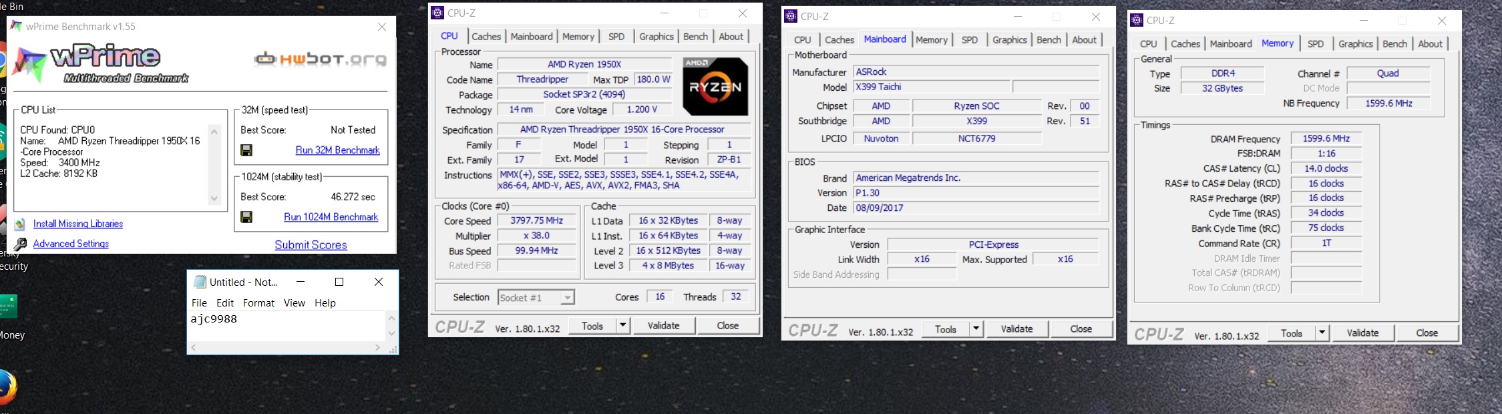Click the CAS# Latency 14.0 clocks value
Image resolution: width=1502 pixels, height=414 pixels.
click(x=1326, y=169)
